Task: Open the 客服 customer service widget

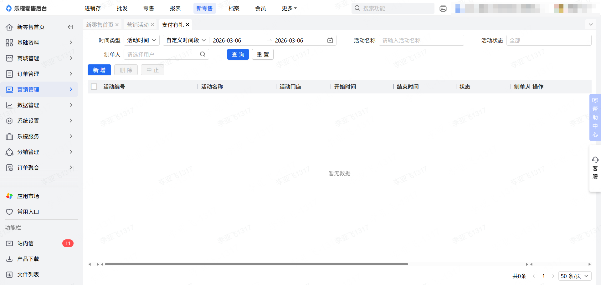Action: 595,168
